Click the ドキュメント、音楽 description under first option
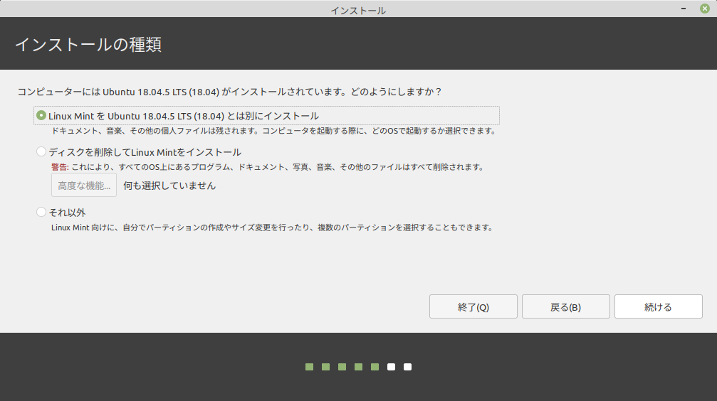The width and height of the screenshot is (717, 401). coord(273,131)
